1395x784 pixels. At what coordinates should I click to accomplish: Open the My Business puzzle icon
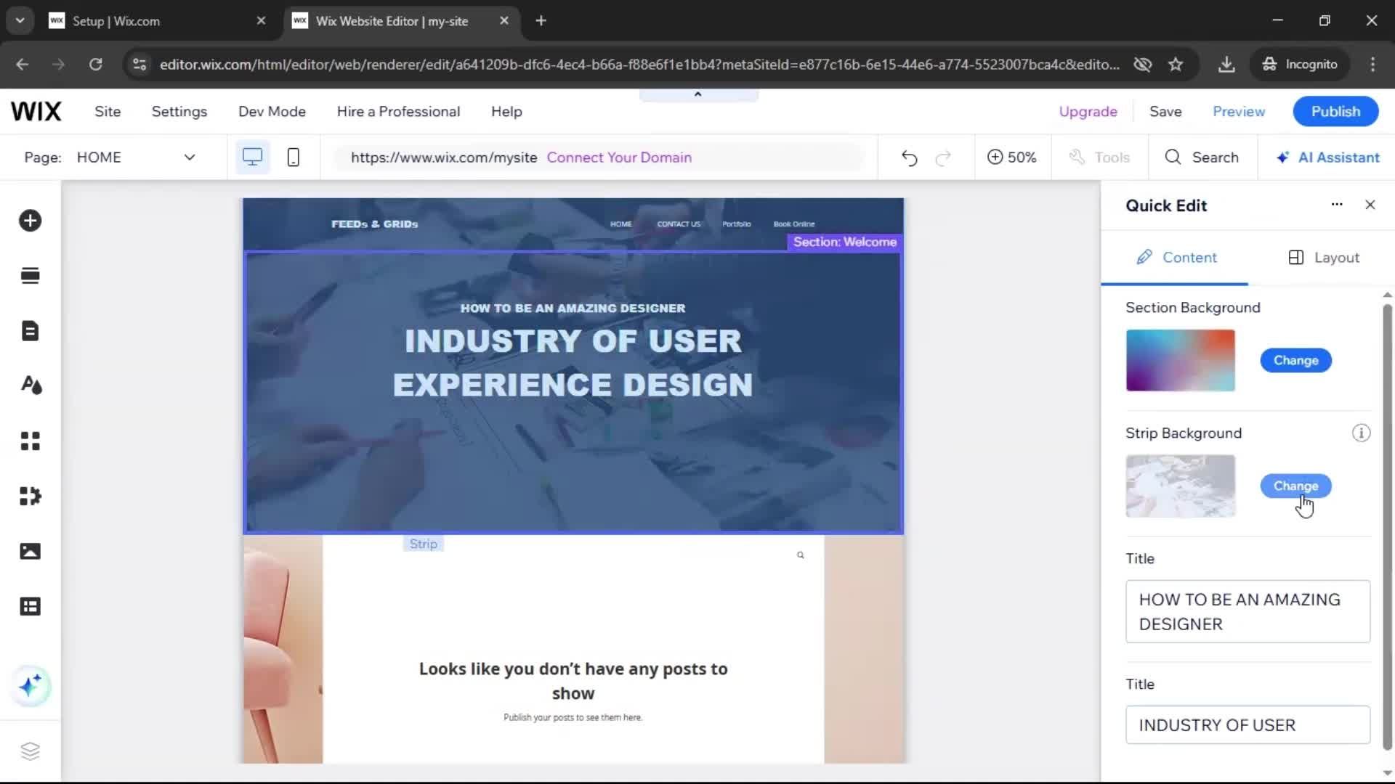click(30, 496)
